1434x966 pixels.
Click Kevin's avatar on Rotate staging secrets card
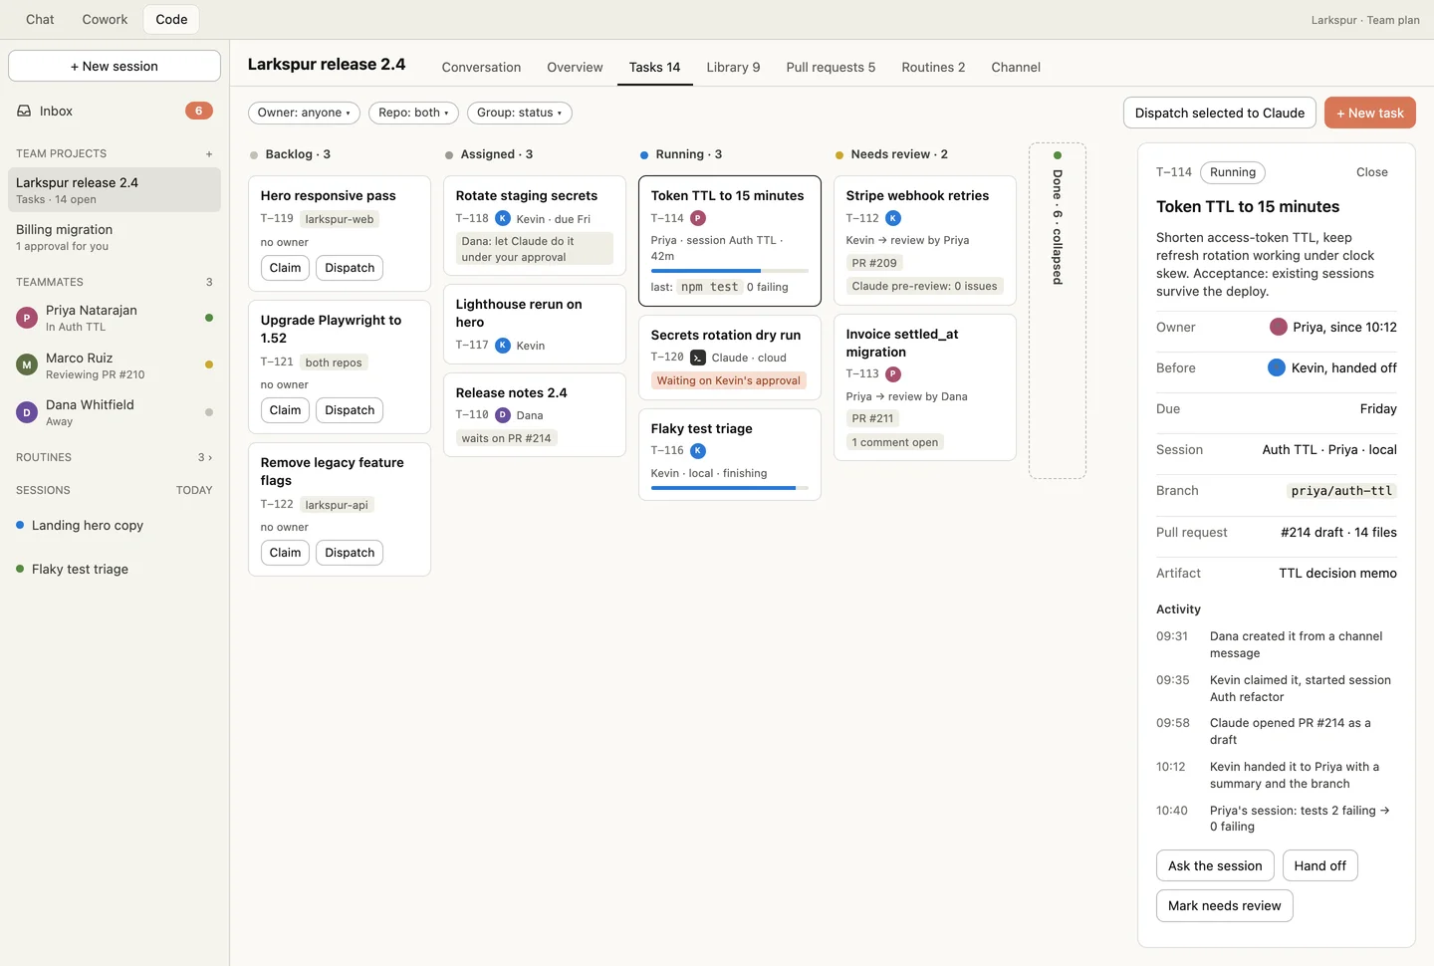tap(503, 219)
